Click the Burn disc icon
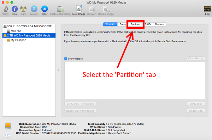This screenshot has width=212, height=140. point(23,9)
